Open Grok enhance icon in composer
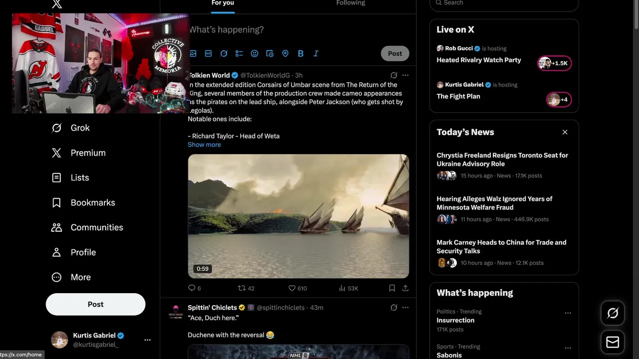This screenshot has height=359, width=639. 224,53
